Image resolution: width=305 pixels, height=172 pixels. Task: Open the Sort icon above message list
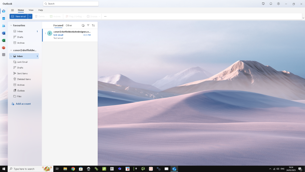(x=93, y=25)
